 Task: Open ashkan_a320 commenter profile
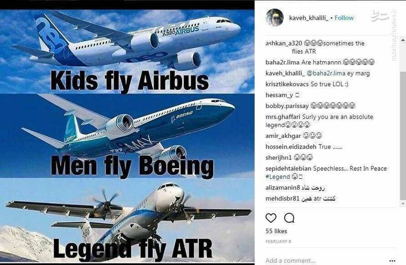(284, 44)
